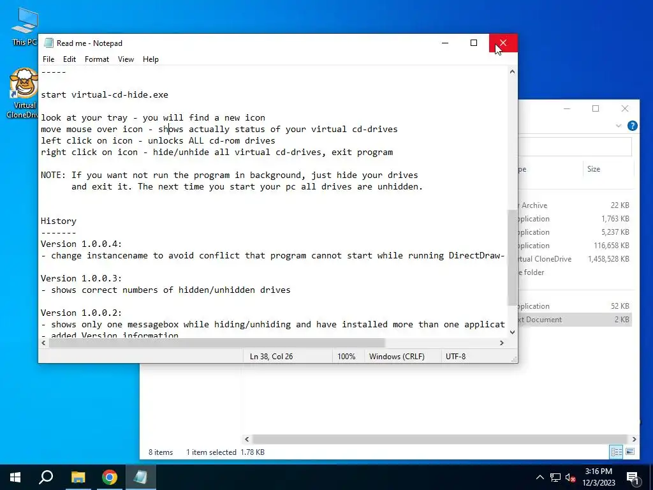
Task: Click the 'History' heading text
Action: [59, 221]
